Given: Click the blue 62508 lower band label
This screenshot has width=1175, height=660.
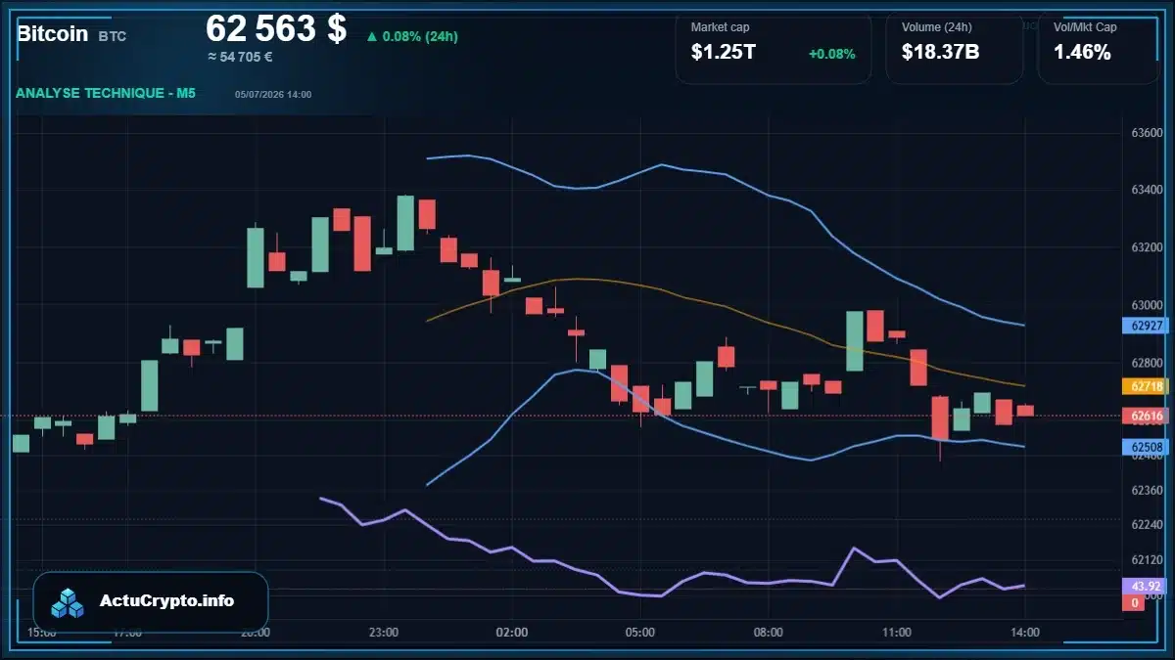Looking at the screenshot, I should click(x=1146, y=447).
